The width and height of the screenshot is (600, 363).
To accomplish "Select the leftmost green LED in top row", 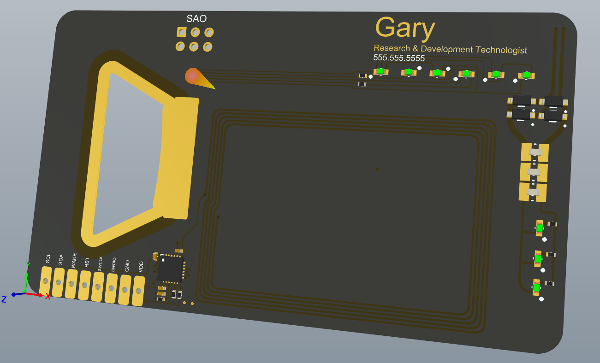I will tap(380, 71).
